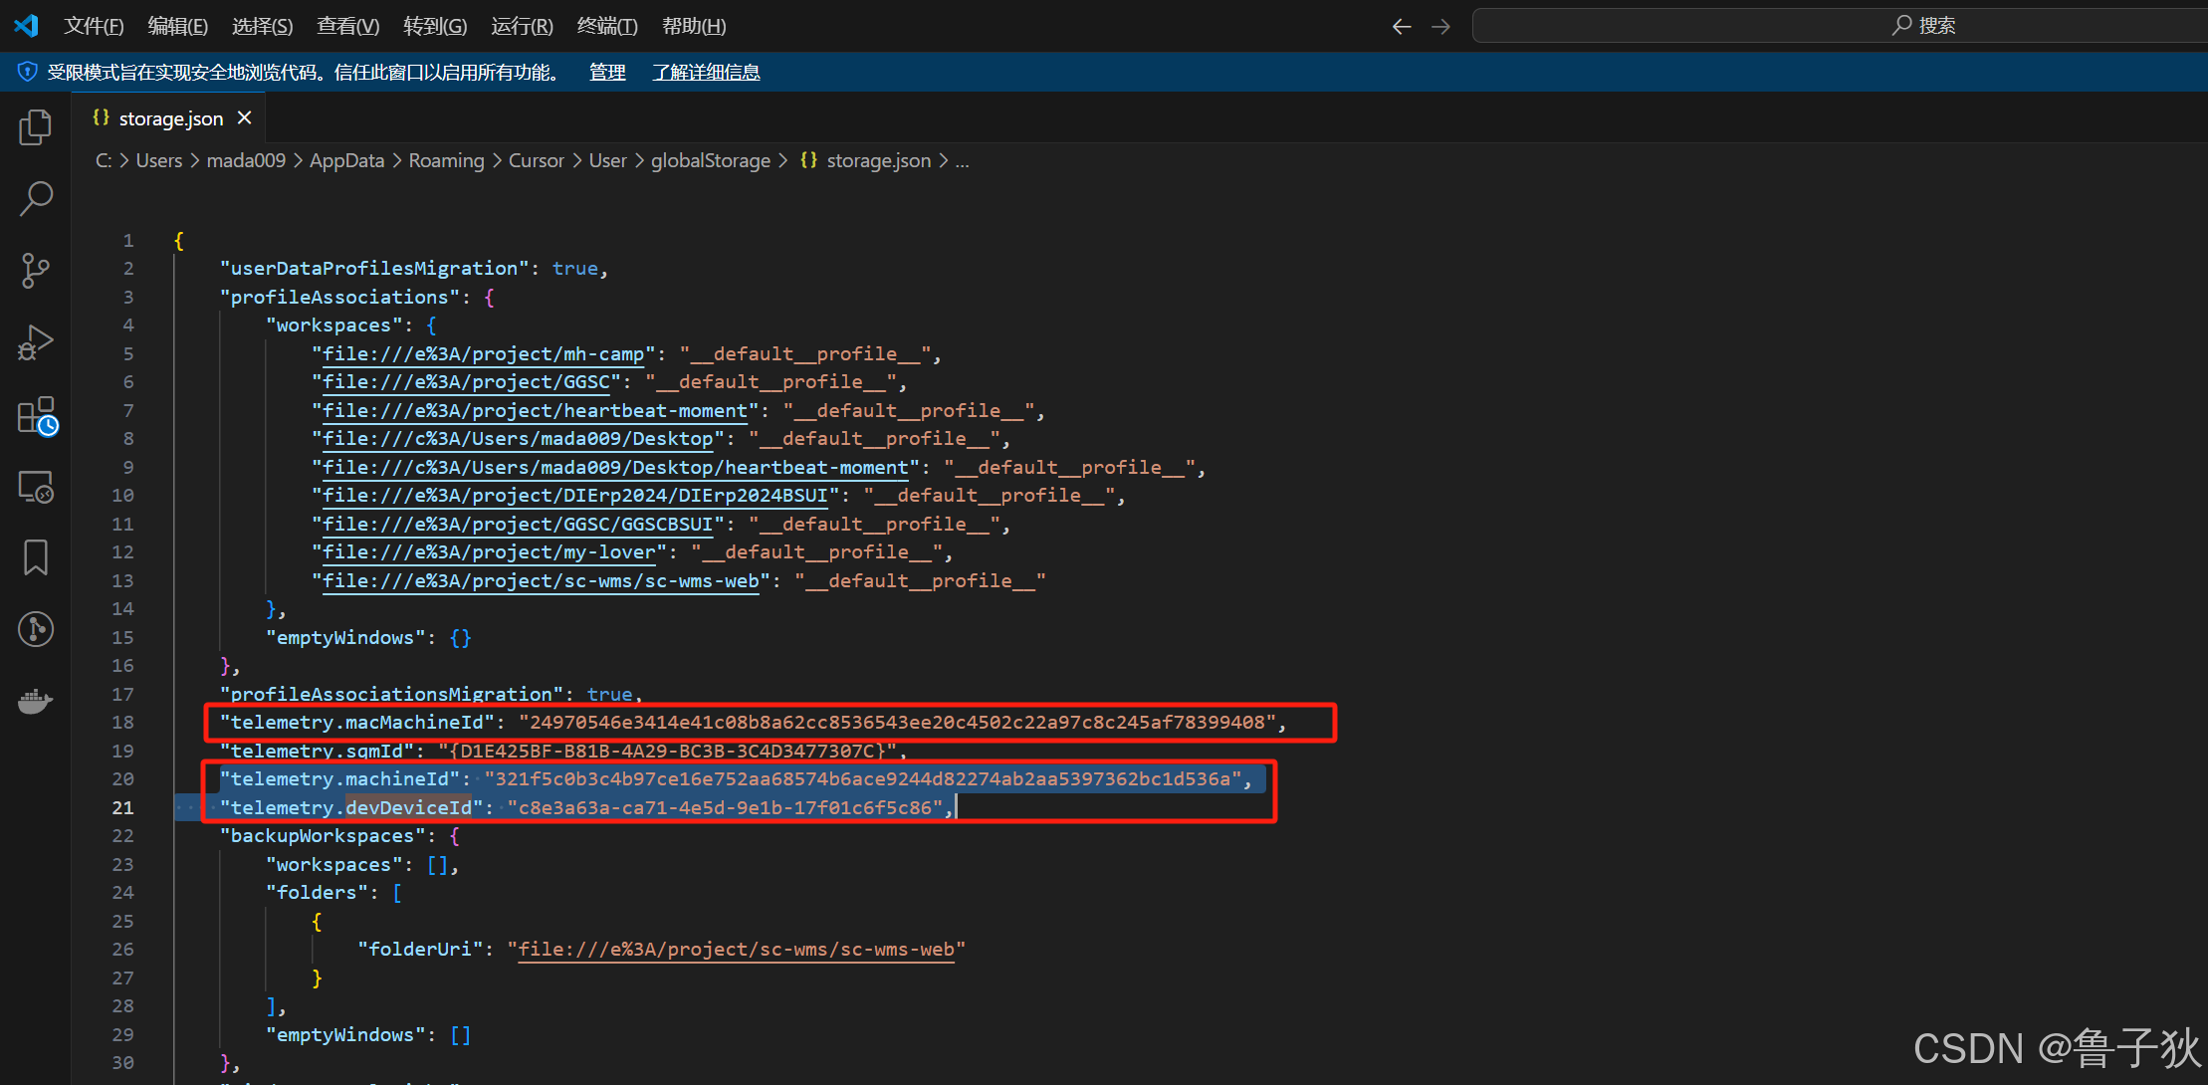This screenshot has height=1085, width=2208.
Task: Open the Extensions view icon
Action: [36, 416]
